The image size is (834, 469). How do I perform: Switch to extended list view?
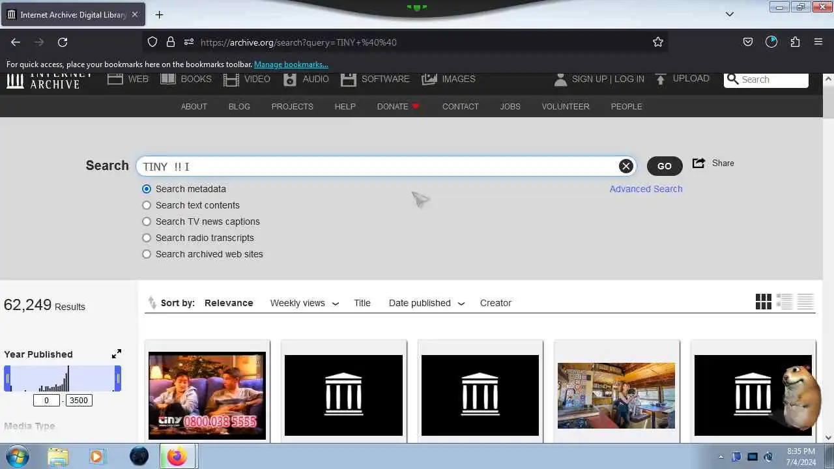(x=784, y=302)
